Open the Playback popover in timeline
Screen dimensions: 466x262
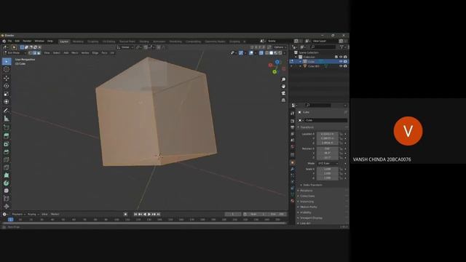pyautogui.click(x=18, y=214)
